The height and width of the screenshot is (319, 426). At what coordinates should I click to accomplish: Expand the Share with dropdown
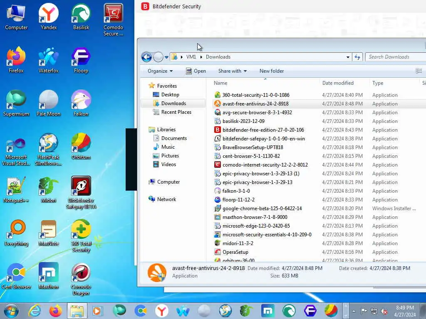click(x=232, y=71)
